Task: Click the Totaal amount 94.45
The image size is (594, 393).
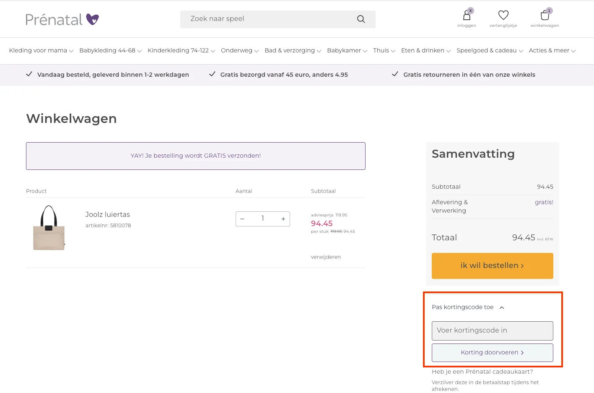Action: pos(524,238)
